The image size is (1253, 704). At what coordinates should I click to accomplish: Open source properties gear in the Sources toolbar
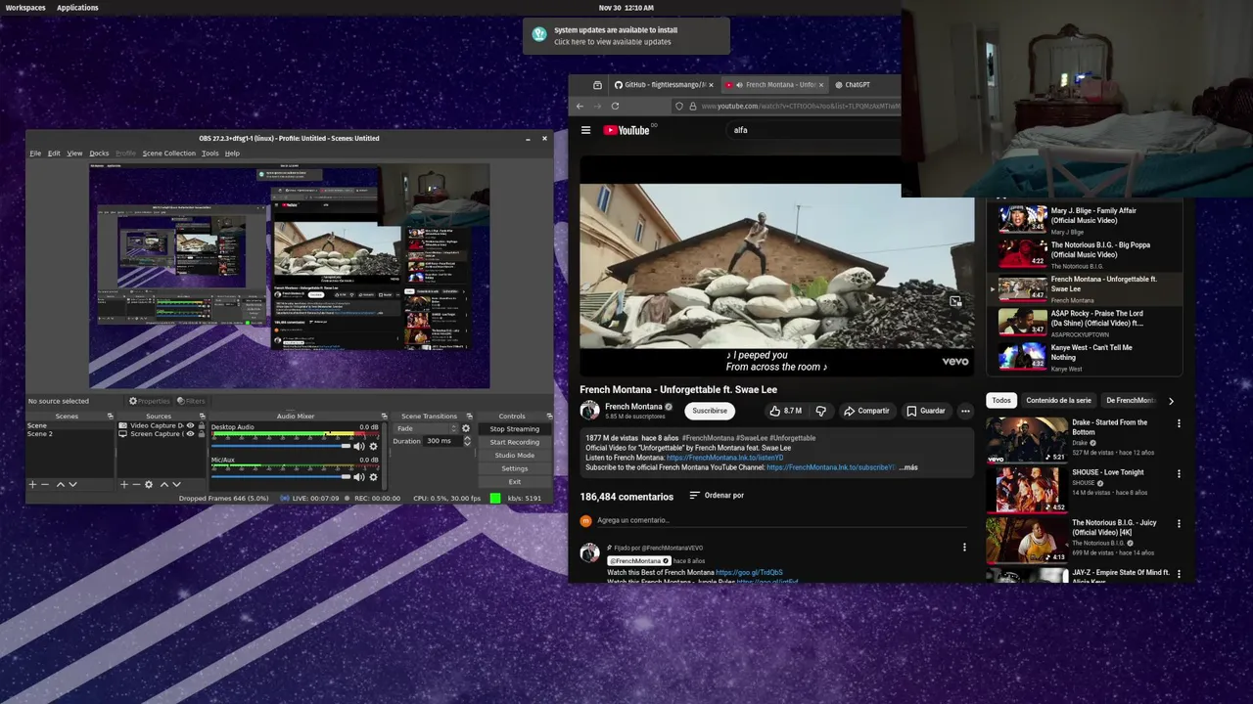[149, 484]
